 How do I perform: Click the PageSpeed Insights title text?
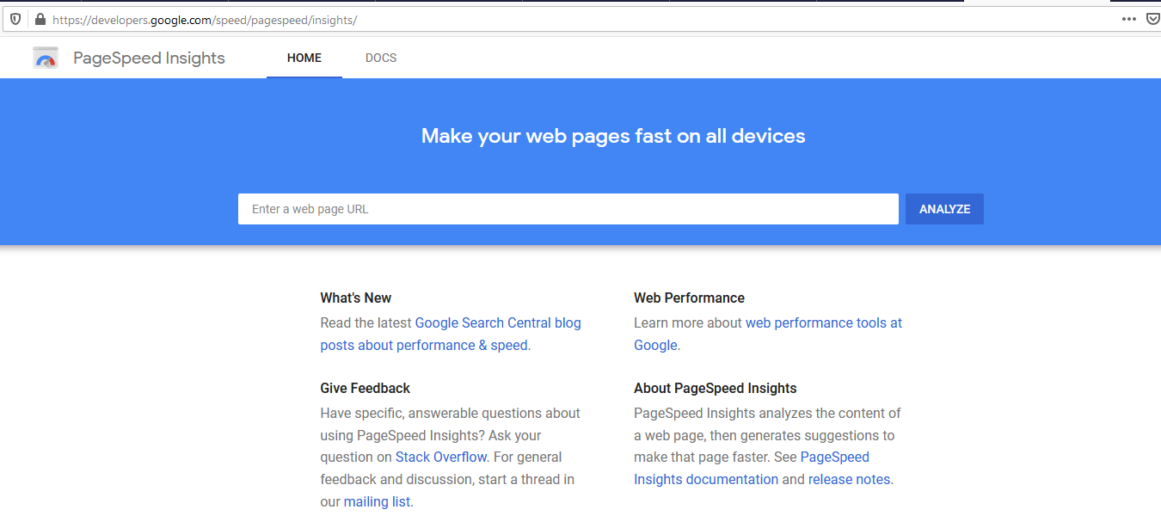point(149,58)
